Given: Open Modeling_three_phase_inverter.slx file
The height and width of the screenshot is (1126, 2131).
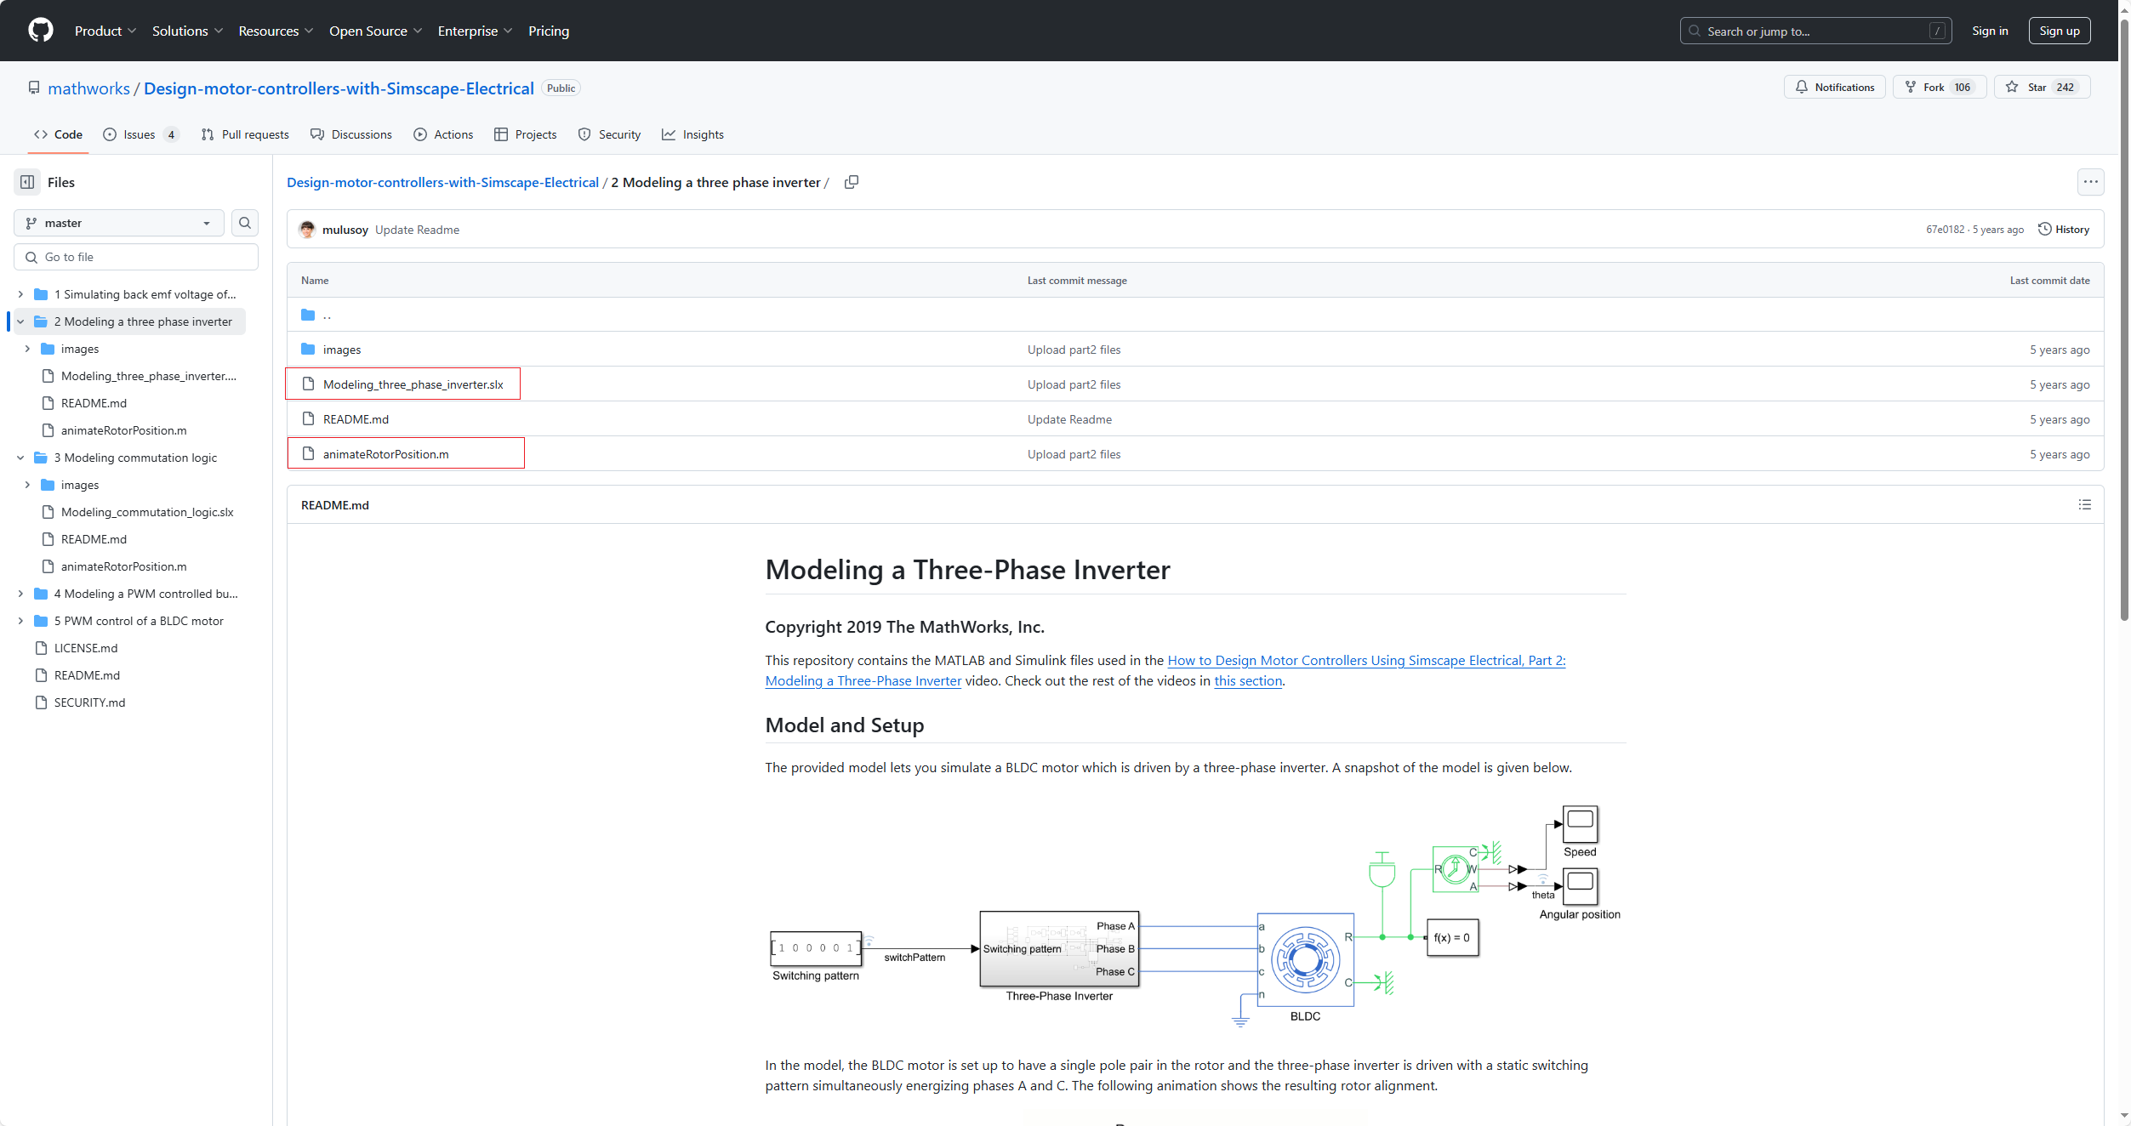Looking at the screenshot, I should (x=413, y=384).
